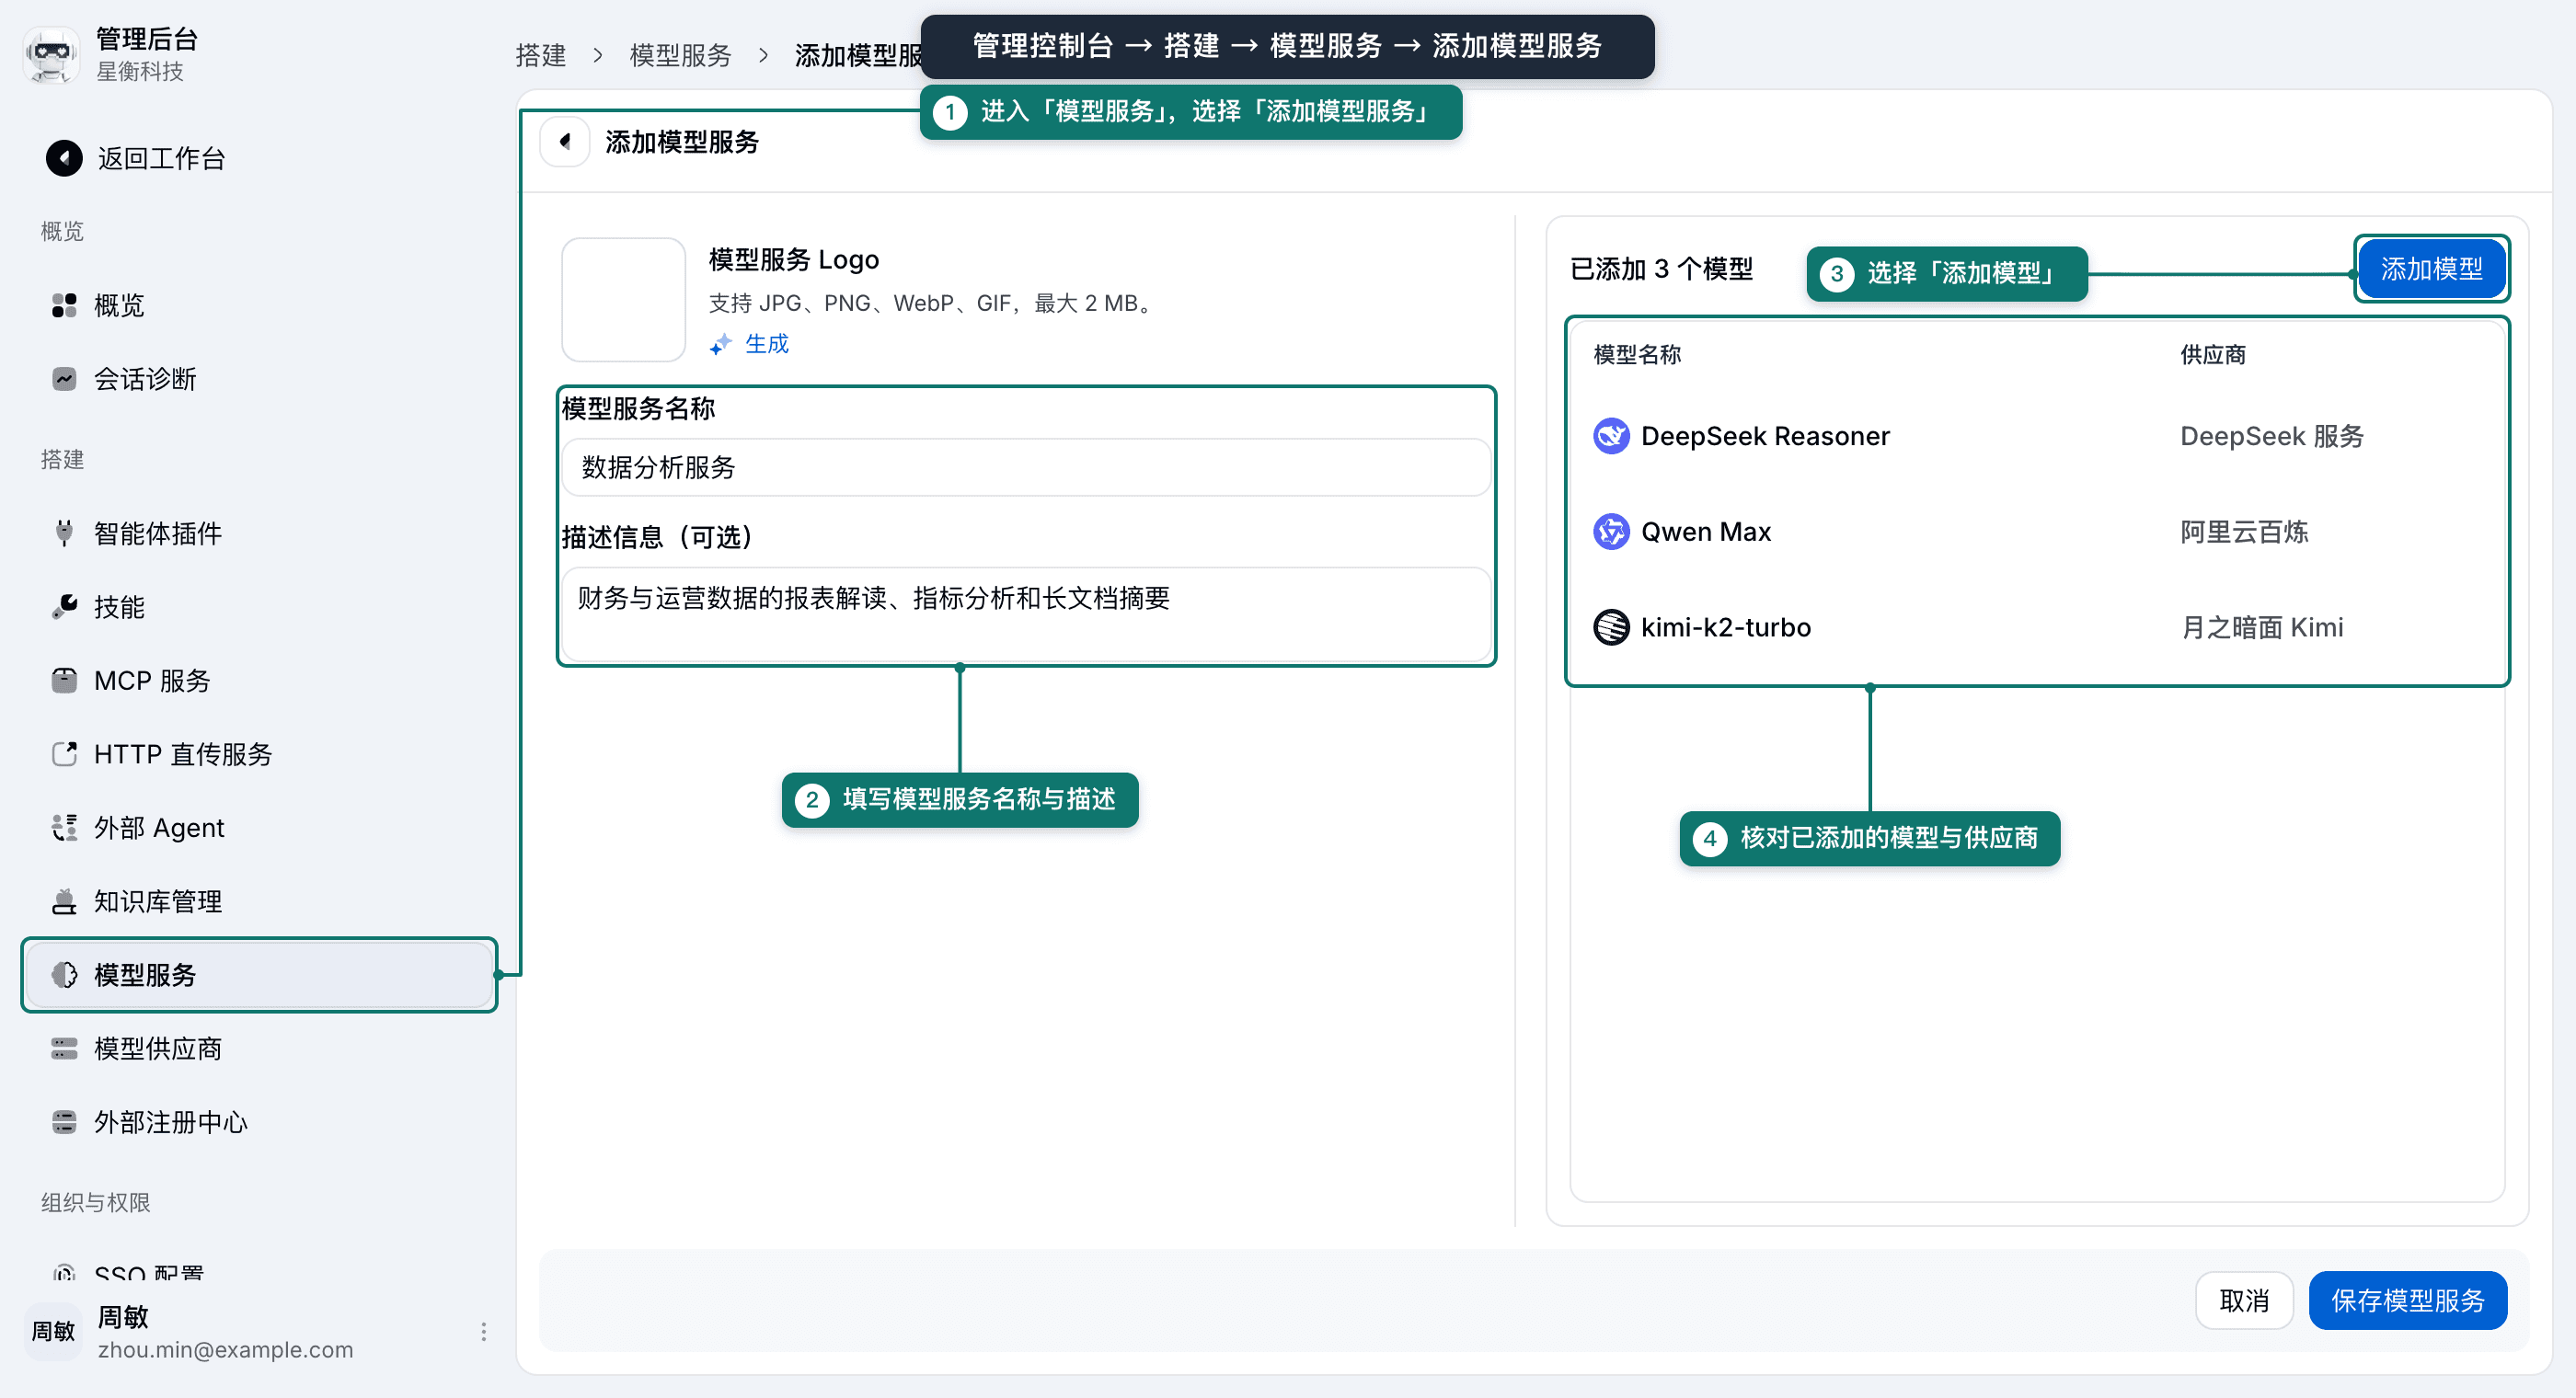Viewport: 2576px width, 1398px height.
Task: Click the MCP 服务 box icon
Action: 64,680
